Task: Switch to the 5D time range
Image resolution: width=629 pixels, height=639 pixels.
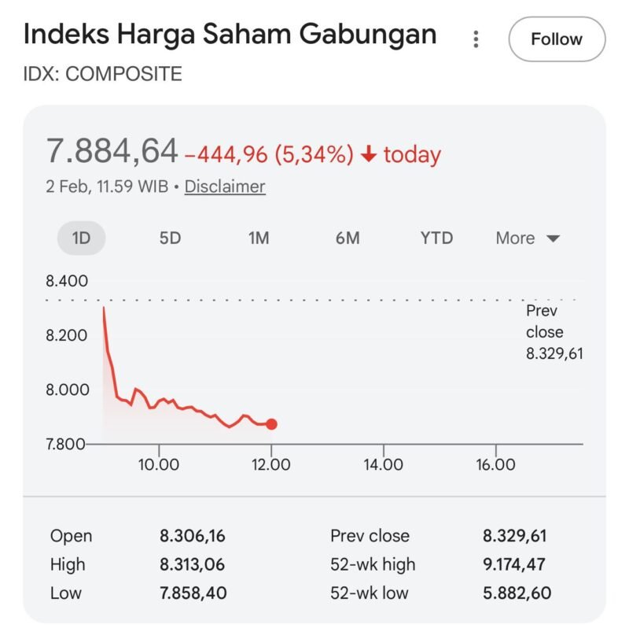Action: 170,238
